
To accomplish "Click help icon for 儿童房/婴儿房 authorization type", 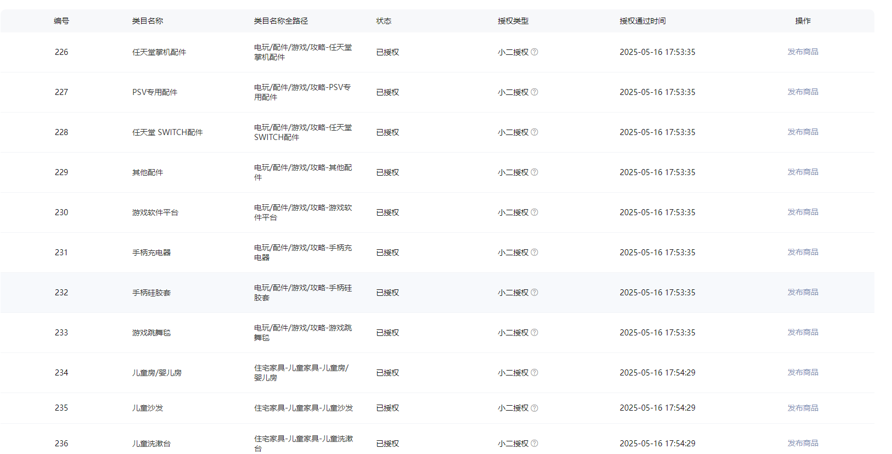I will (x=534, y=373).
